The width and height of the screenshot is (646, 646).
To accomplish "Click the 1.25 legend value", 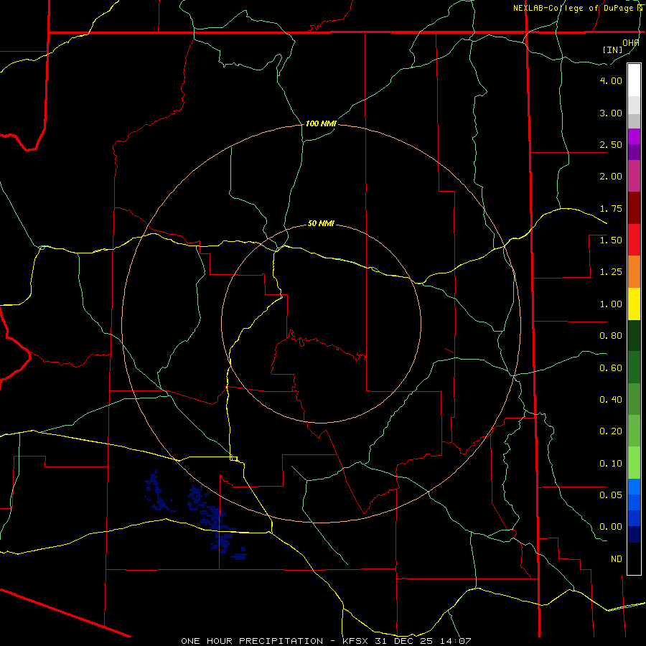I will [x=611, y=272].
